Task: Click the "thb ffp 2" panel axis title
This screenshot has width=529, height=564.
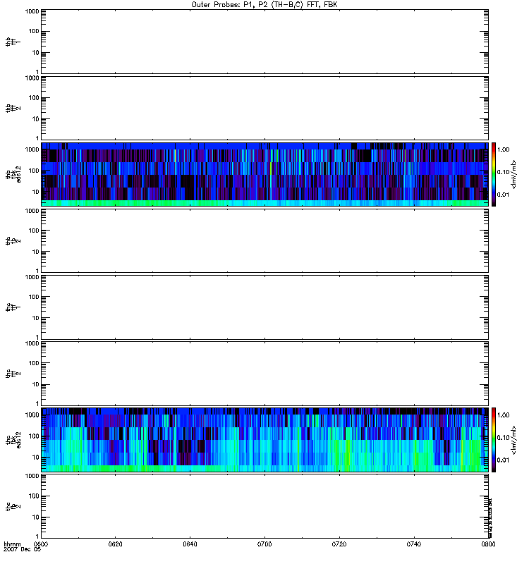Action: pos(13,241)
